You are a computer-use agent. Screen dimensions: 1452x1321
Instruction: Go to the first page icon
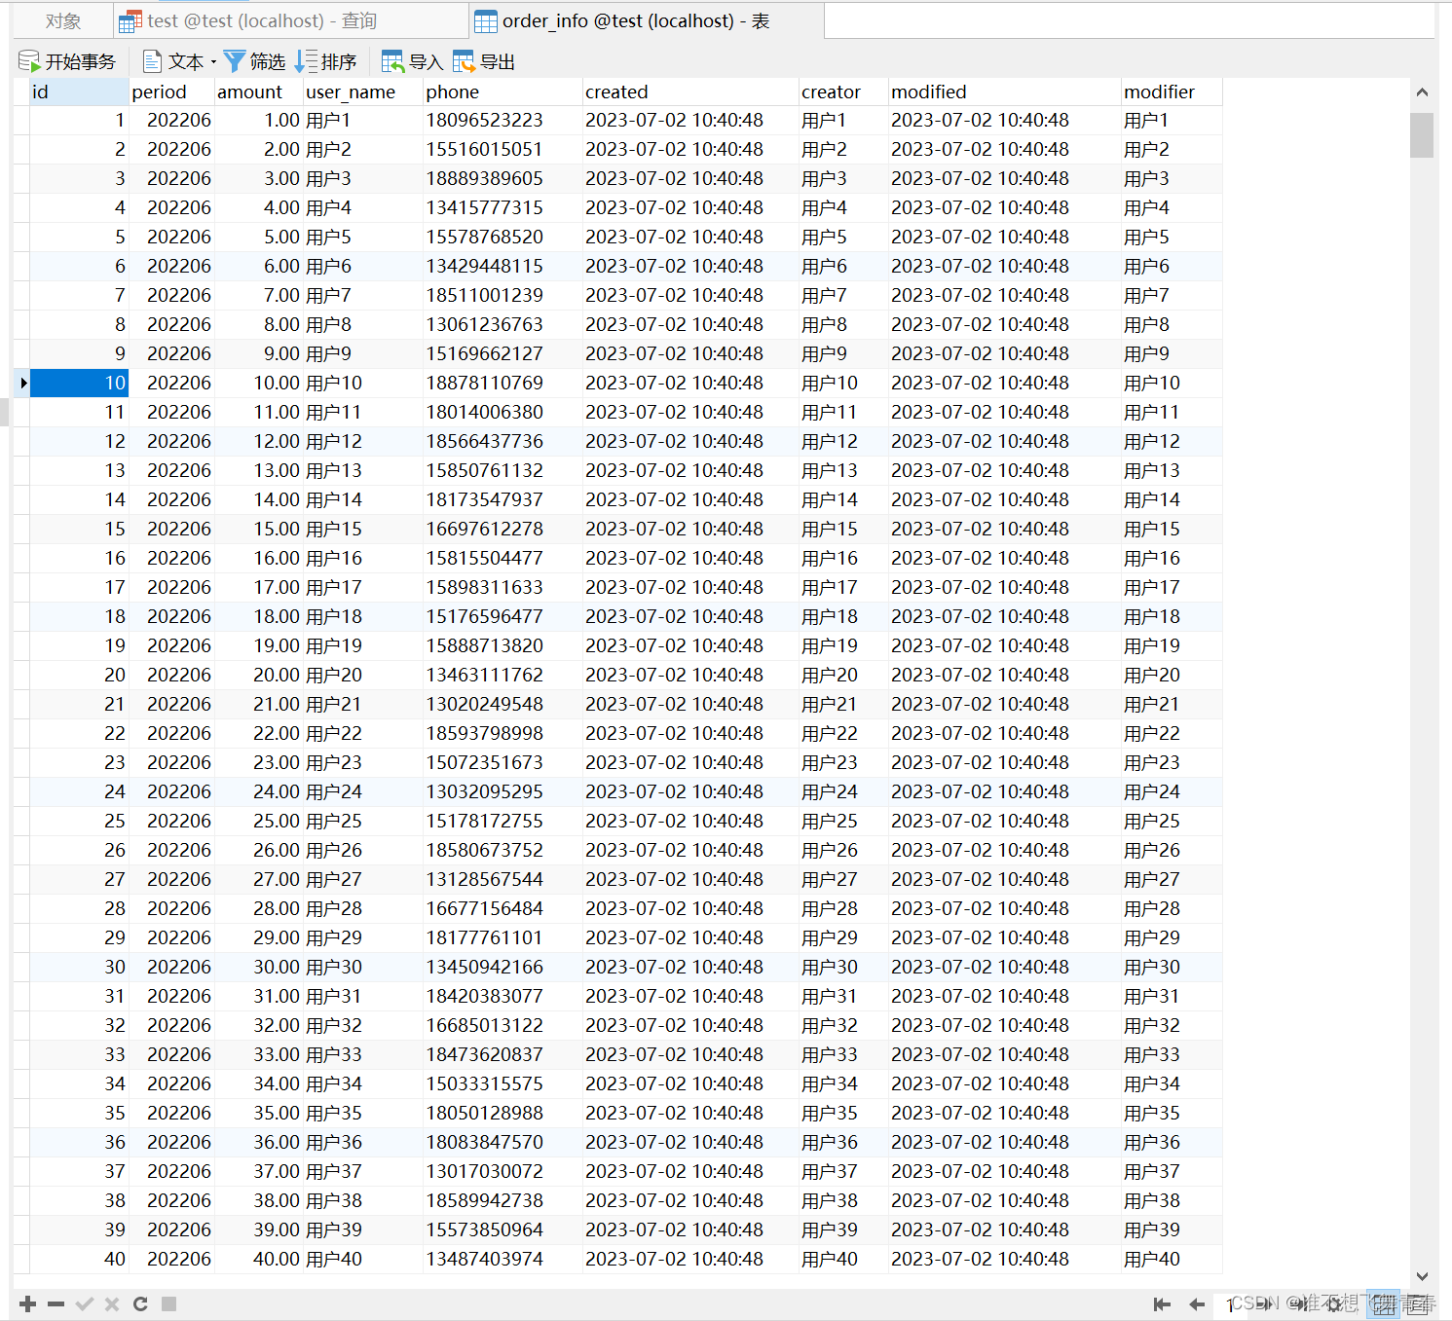pyautogui.click(x=1162, y=1304)
